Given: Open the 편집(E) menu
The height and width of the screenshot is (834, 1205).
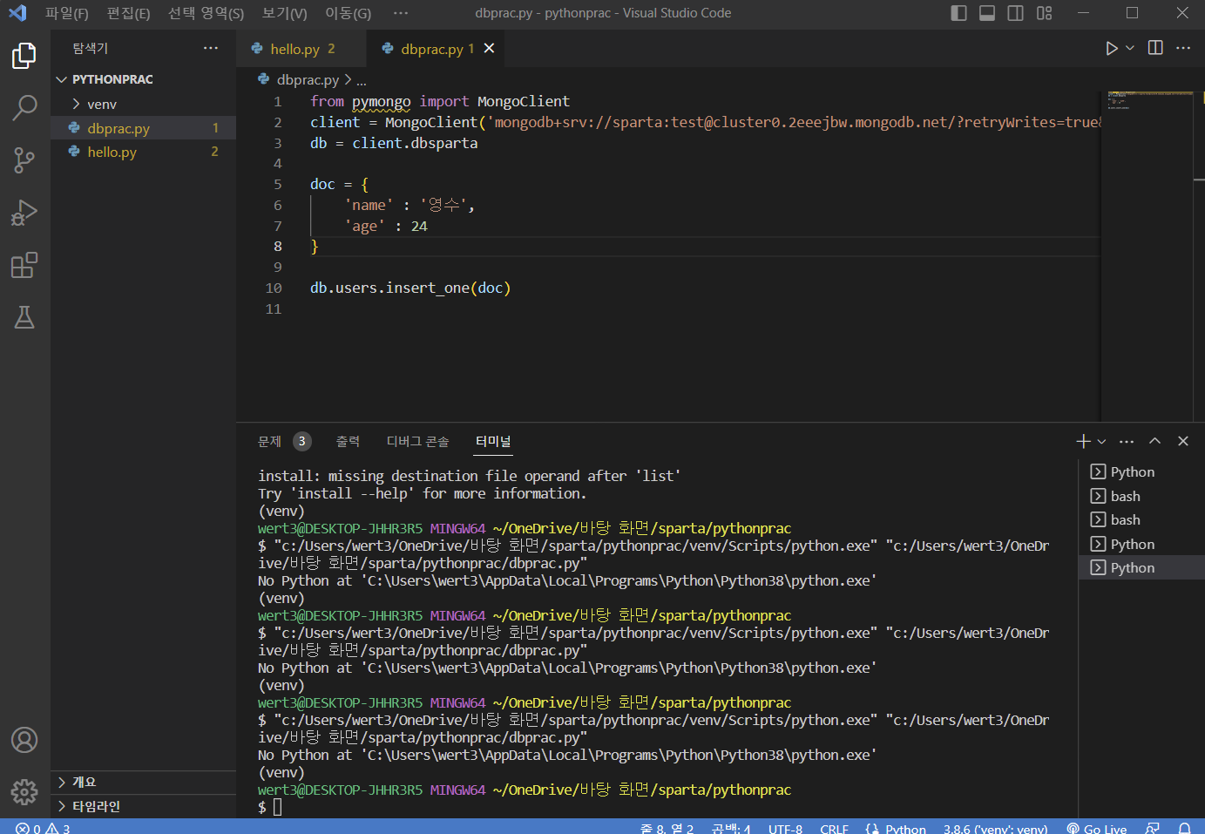Looking at the screenshot, I should (x=128, y=13).
